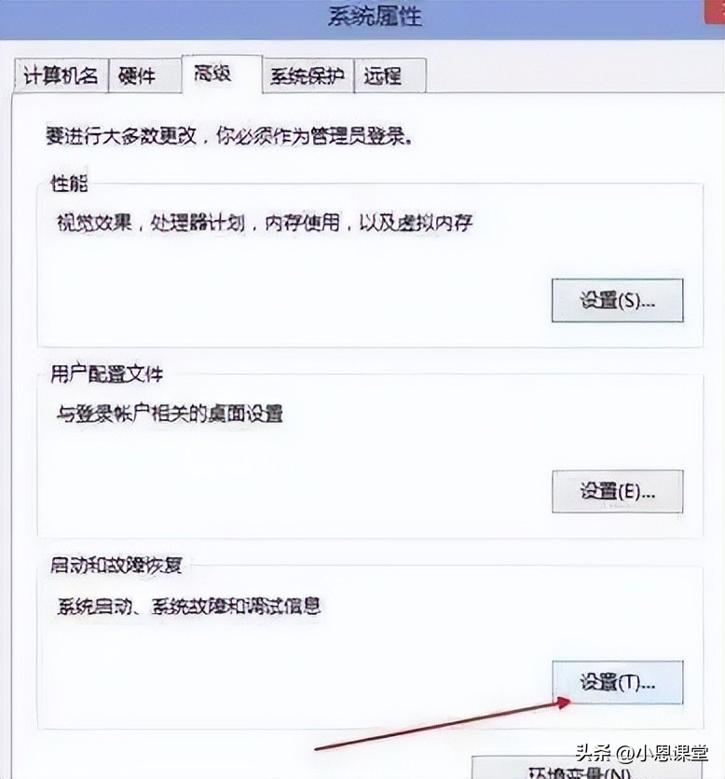
Task: Close the 系统属性 dialog with red X
Action: 716,12
